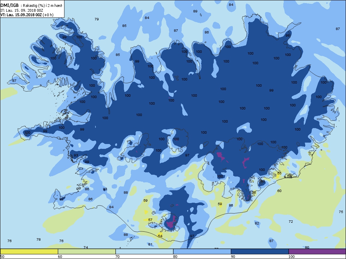Click the 'IT: Lau. 15. 09. 2018 00Z' line
346x259 pixels.
(21, 10)
